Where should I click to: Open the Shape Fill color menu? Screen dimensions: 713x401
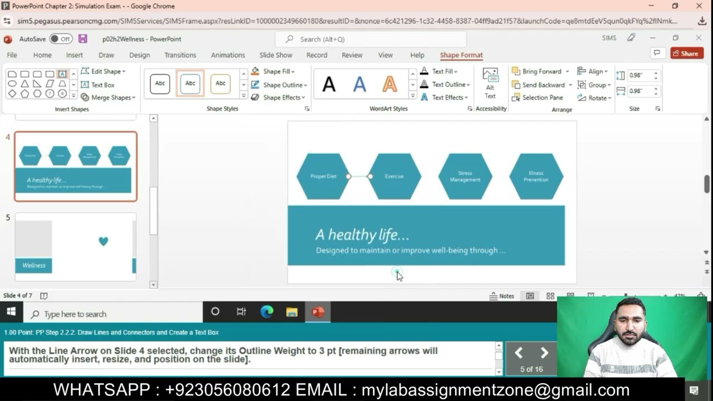[273, 71]
